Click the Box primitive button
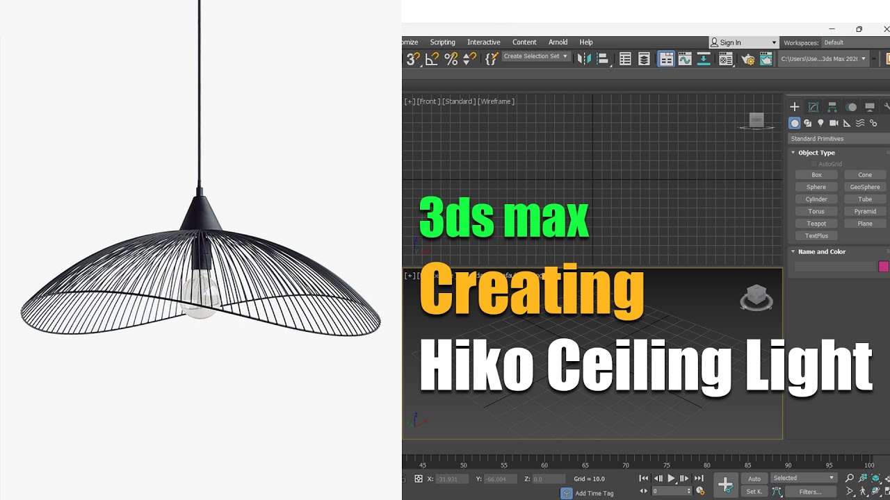The height and width of the screenshot is (500, 890). click(x=816, y=175)
